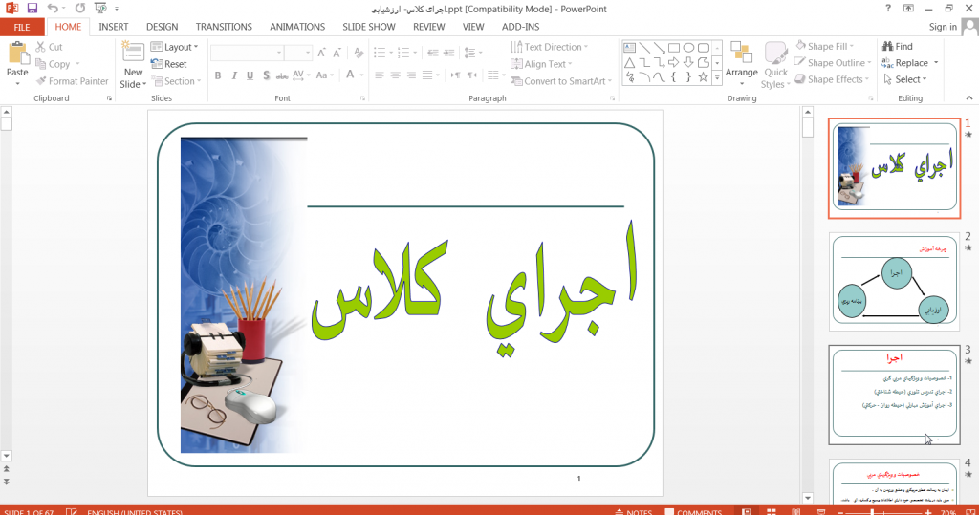Click the Reset slide button
979x515 pixels.
(x=168, y=64)
